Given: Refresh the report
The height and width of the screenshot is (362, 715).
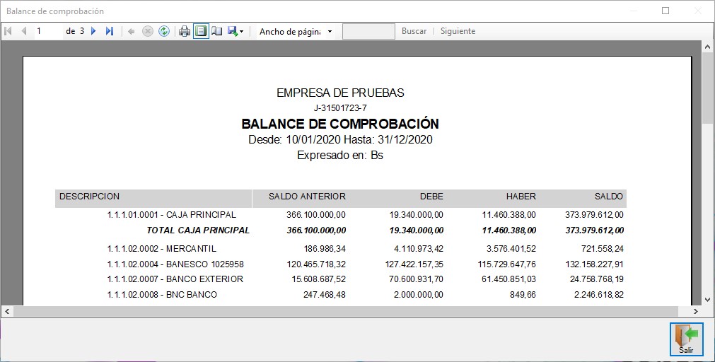Looking at the screenshot, I should (x=163, y=31).
